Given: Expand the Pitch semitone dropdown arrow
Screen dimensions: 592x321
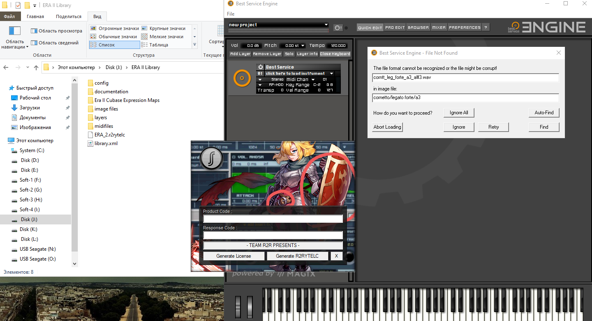Looking at the screenshot, I should [303, 46].
